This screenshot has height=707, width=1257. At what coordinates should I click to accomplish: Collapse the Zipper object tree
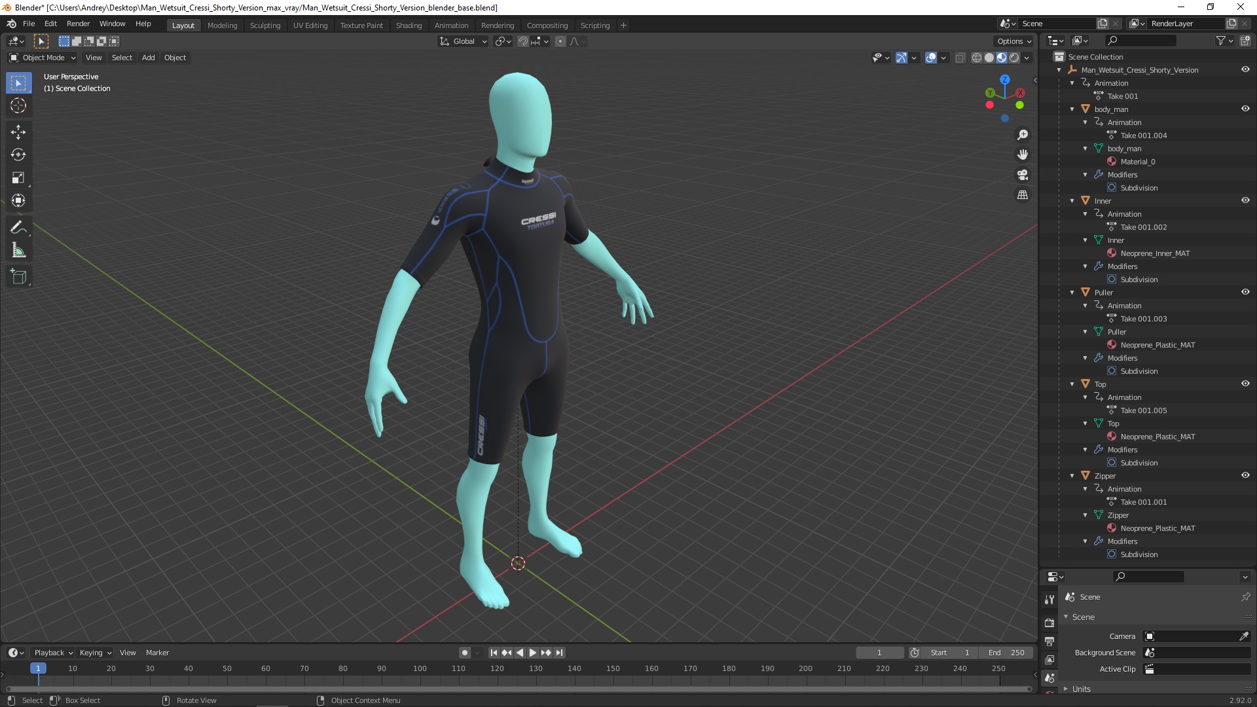(1072, 476)
